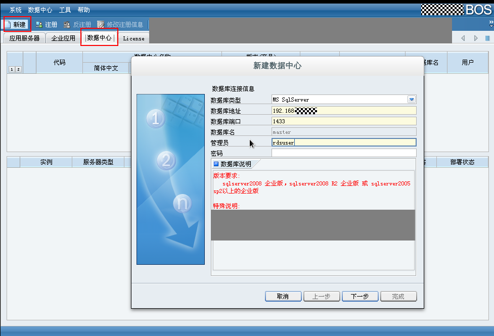Click the 特殊说明 red text
Image resolution: width=494 pixels, height=336 pixels.
click(x=227, y=206)
